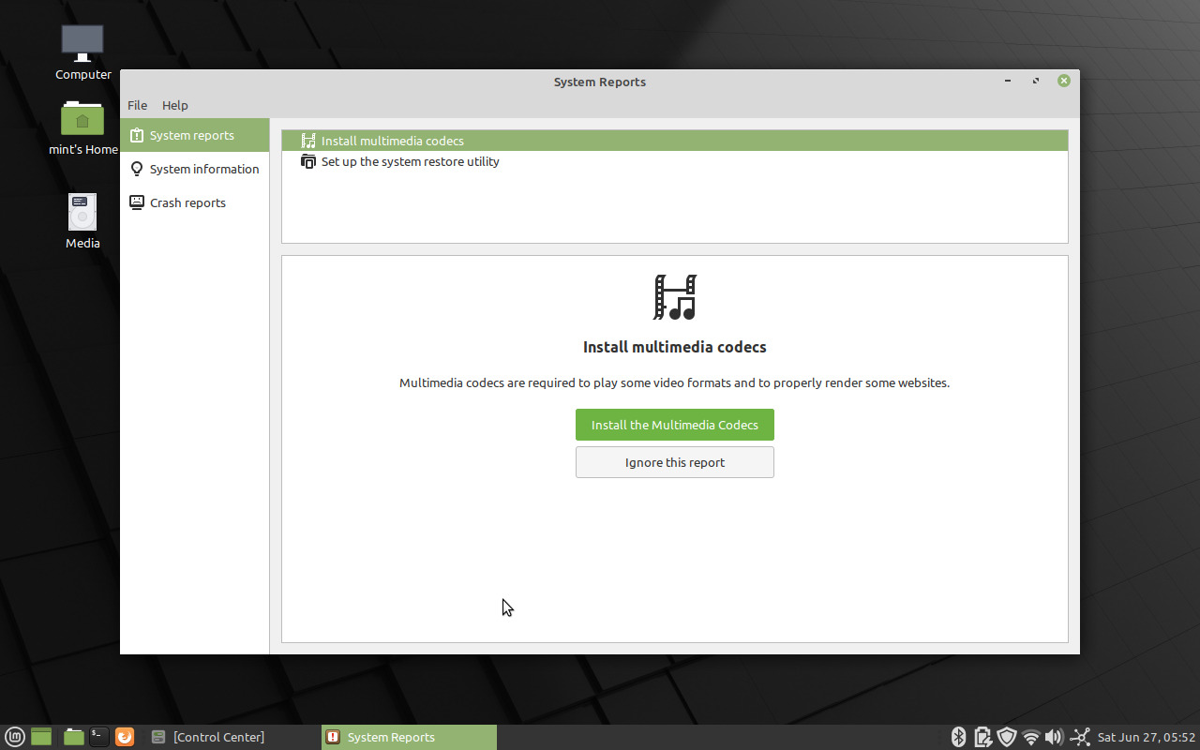The width and height of the screenshot is (1200, 750).
Task: Switch to the System reports sidebar page
Action: 194,135
